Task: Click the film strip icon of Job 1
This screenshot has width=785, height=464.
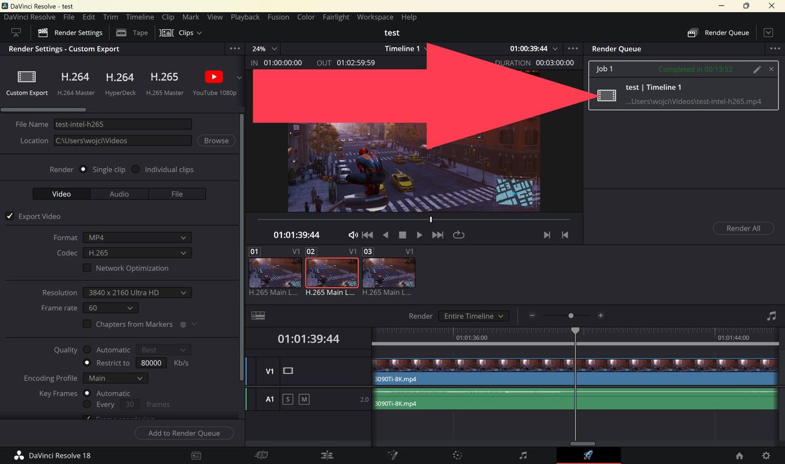Action: pos(607,95)
